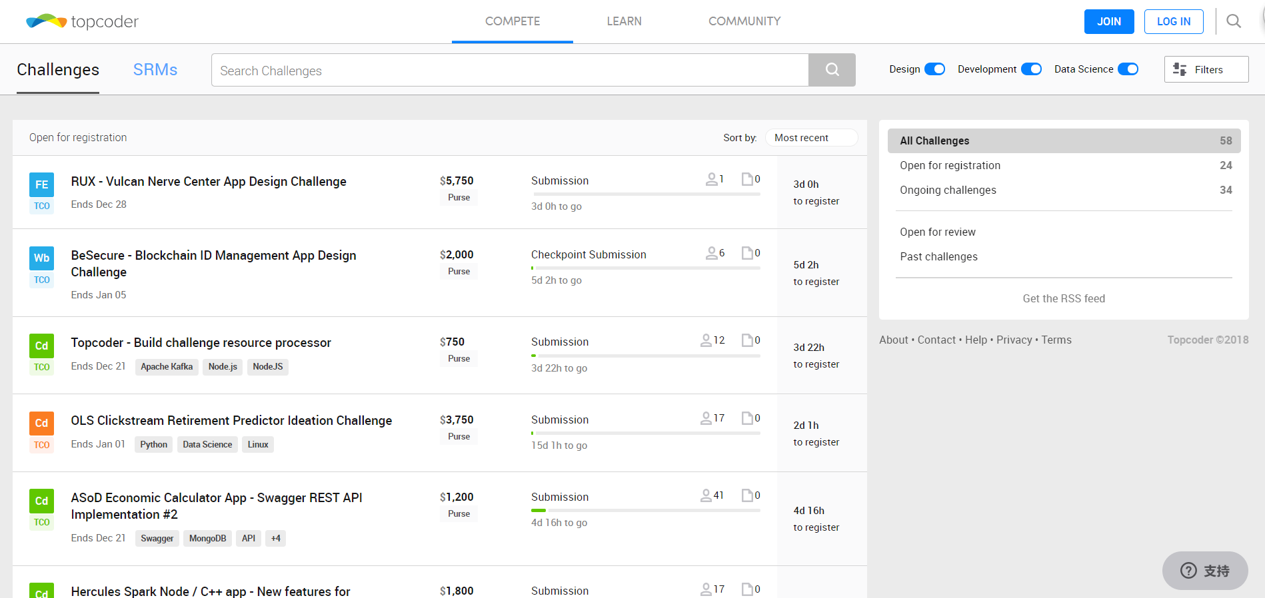
Task: Click submissions icon for RUX challenge
Action: coord(747,179)
